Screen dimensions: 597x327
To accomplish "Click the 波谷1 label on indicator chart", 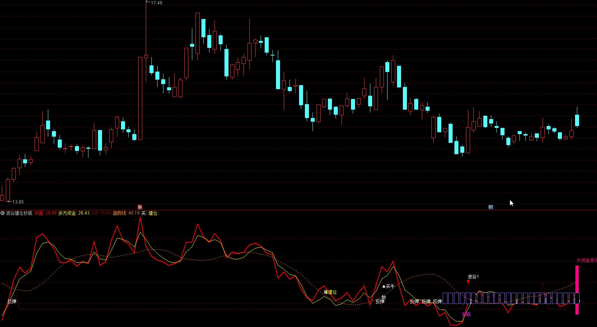I will pyautogui.click(x=473, y=277).
